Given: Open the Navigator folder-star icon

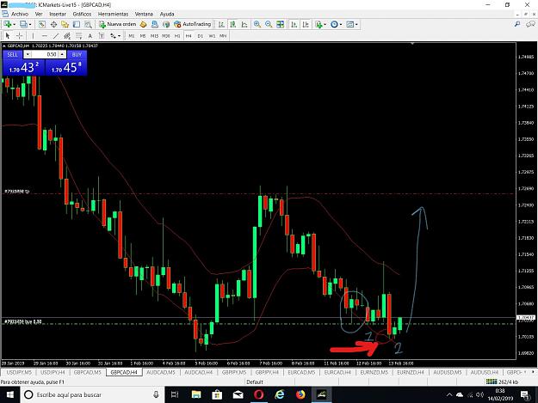Looking at the screenshot, I should point(65,24).
